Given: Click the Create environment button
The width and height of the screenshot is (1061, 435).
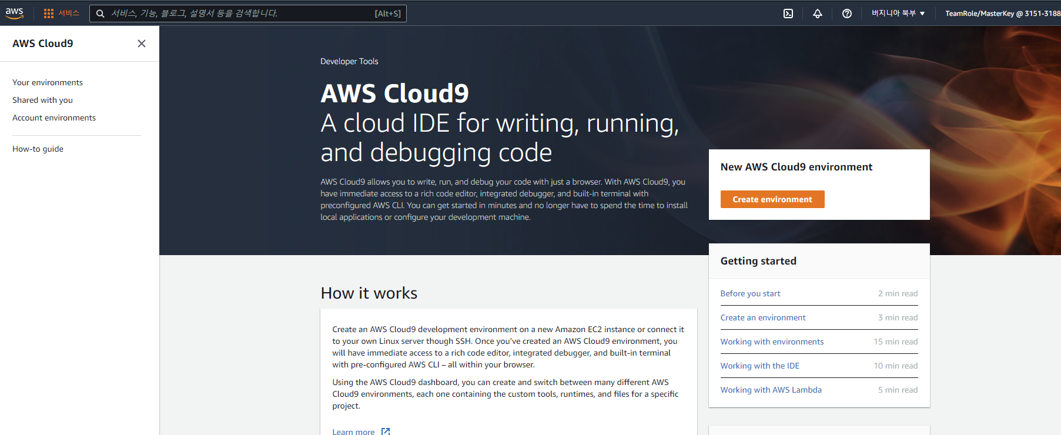Looking at the screenshot, I should (x=772, y=199).
